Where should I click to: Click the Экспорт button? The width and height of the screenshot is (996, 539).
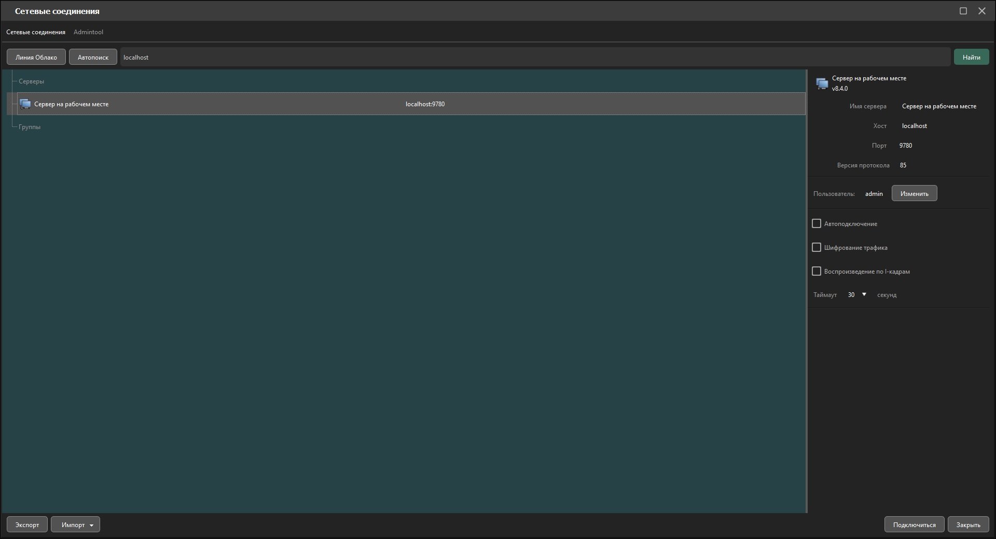27,524
